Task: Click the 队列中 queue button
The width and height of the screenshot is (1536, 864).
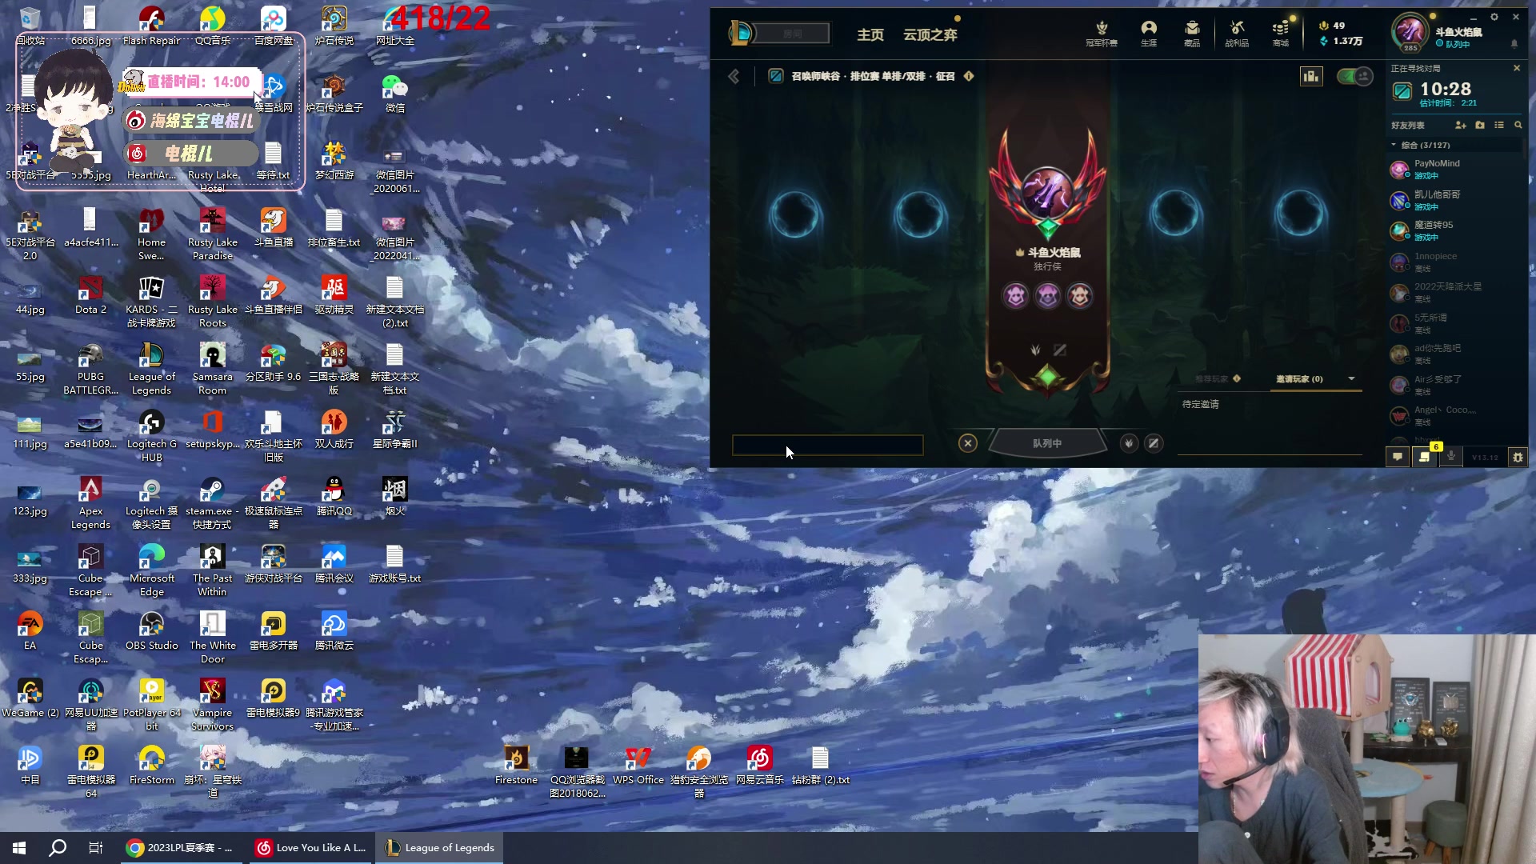Action: (1047, 443)
